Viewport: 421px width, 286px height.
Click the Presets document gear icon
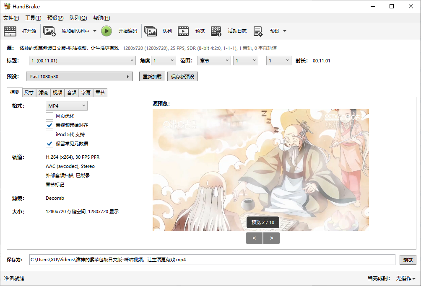pyautogui.click(x=258, y=31)
